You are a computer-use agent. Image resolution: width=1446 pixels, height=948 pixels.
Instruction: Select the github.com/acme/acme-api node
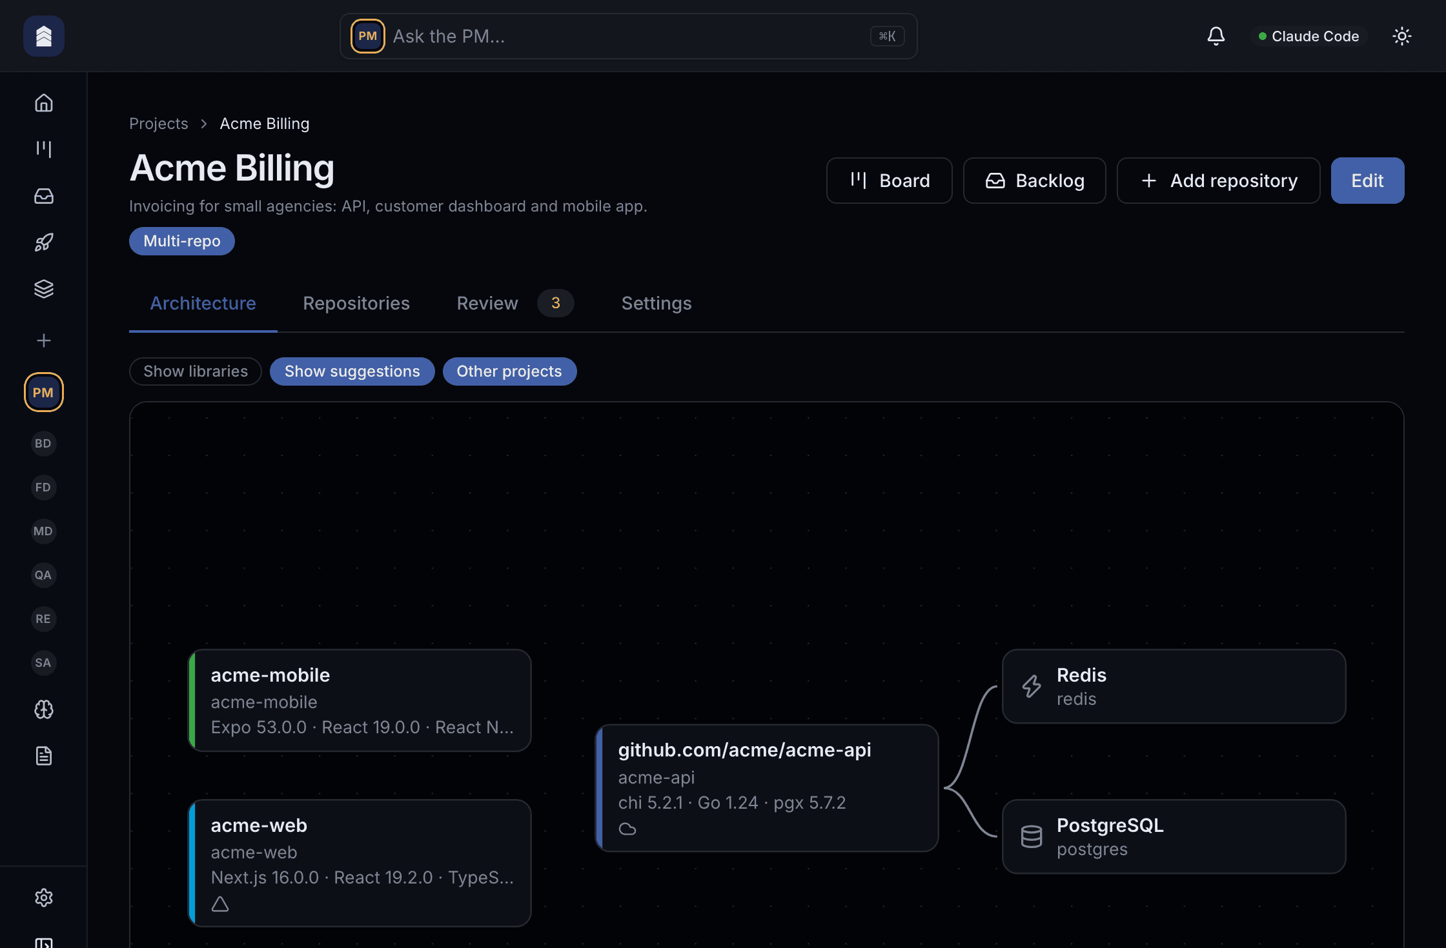tap(767, 788)
